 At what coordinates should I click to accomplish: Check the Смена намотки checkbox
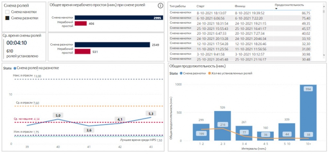7,12
